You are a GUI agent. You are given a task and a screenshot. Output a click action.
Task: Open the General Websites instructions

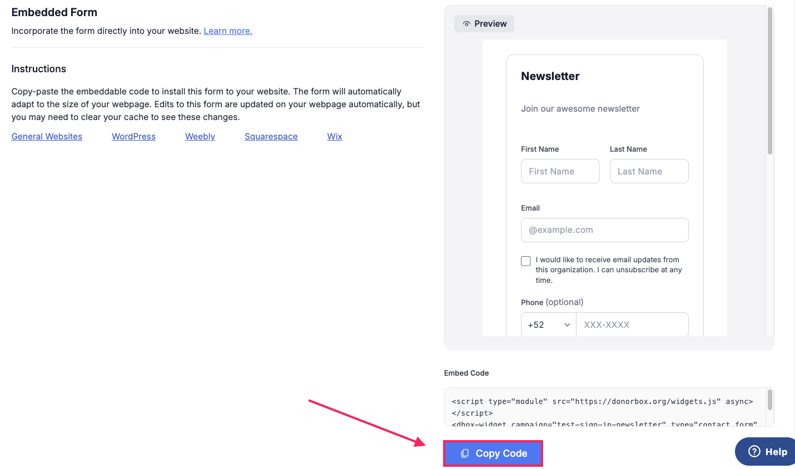coord(47,137)
